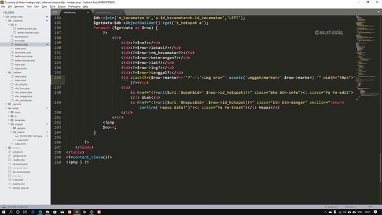
Task: Open the View menu
Action: pyautogui.click(x=36, y=7)
